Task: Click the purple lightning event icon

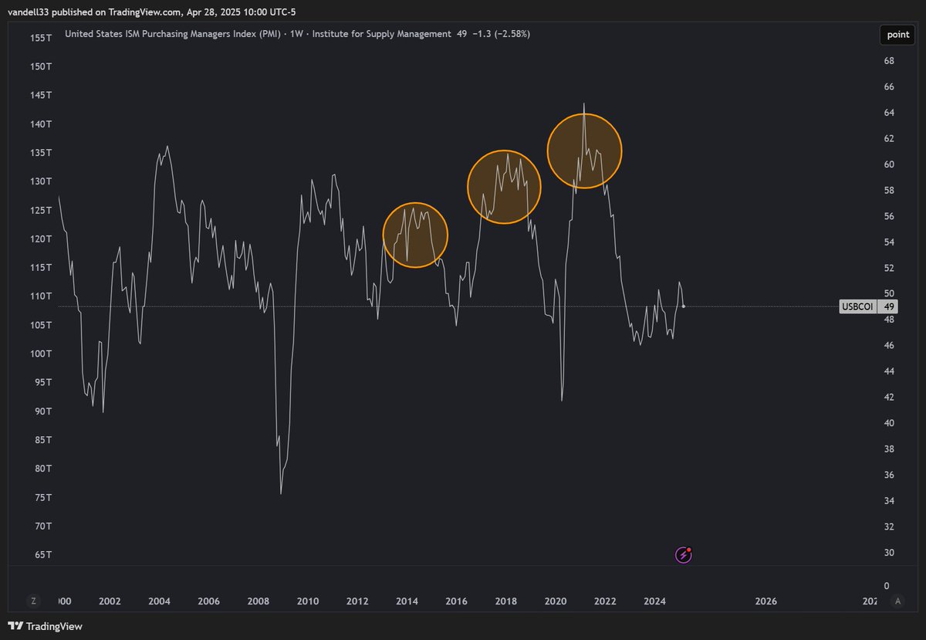Action: click(684, 554)
